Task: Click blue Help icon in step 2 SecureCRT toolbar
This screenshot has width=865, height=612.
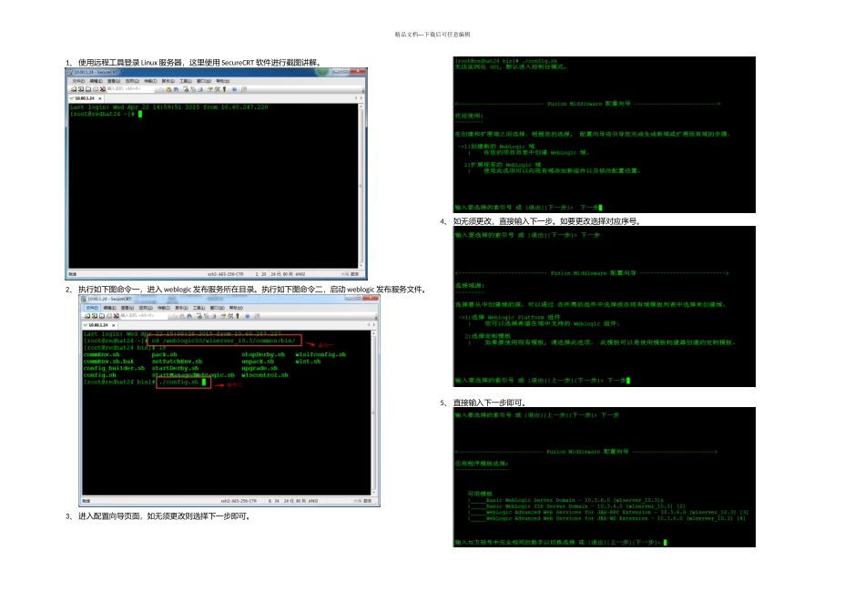Action: 248,316
